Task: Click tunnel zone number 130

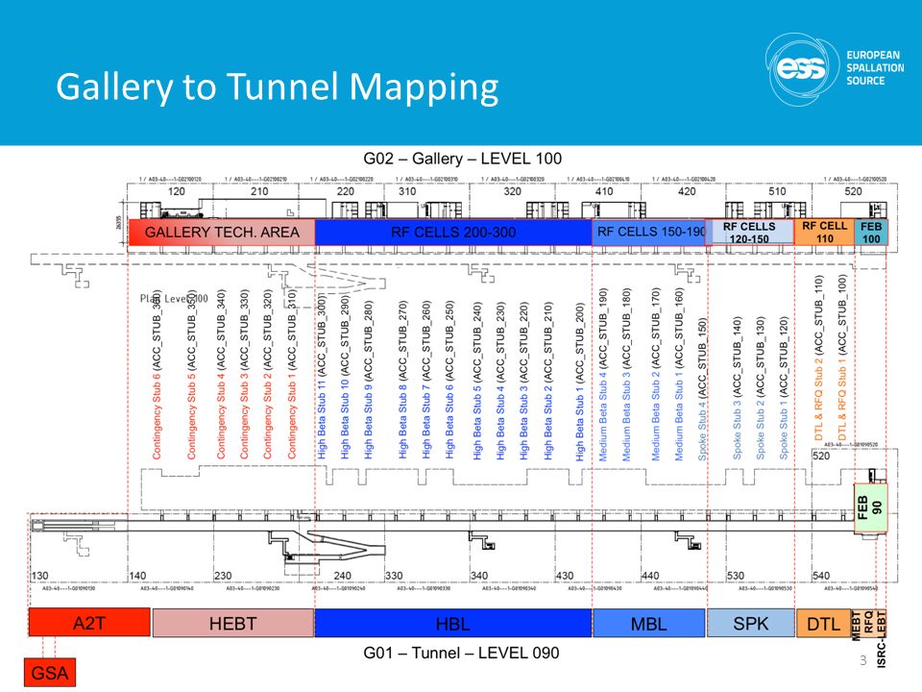Action: click(x=40, y=576)
